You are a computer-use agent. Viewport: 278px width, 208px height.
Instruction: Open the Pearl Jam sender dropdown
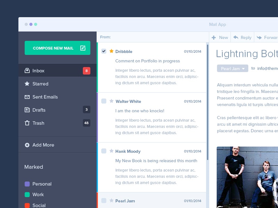pos(232,68)
